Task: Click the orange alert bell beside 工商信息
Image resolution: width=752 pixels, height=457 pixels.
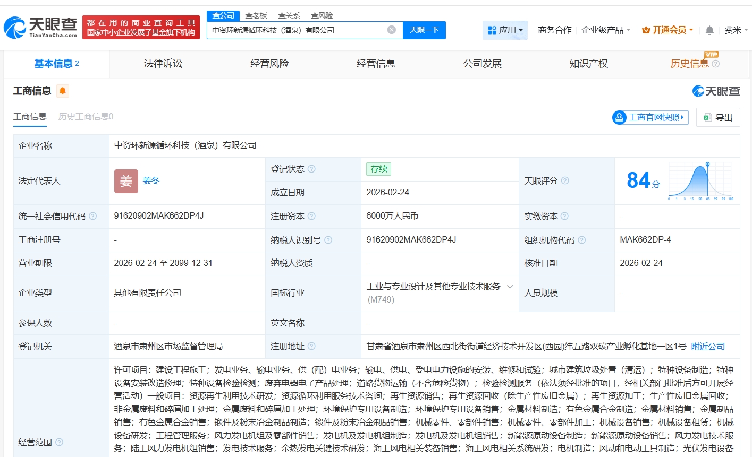Action: (x=63, y=91)
